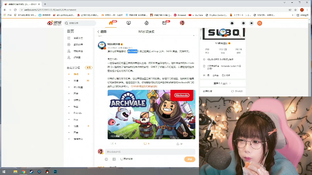
Task: Open the YouTube bookmark
Action: click(196, 15)
